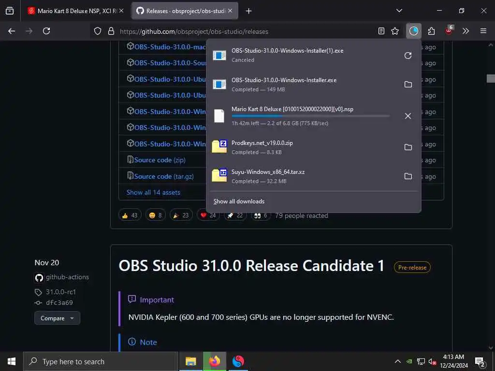This screenshot has height=371, width=495.
Task: Show OBS-Studio Installer.exe in folder
Action: [x=408, y=84]
